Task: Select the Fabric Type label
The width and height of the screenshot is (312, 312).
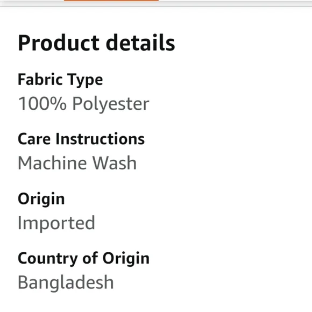Action: 60,80
